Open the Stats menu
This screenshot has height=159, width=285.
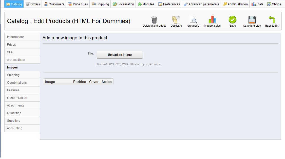point(257,4)
